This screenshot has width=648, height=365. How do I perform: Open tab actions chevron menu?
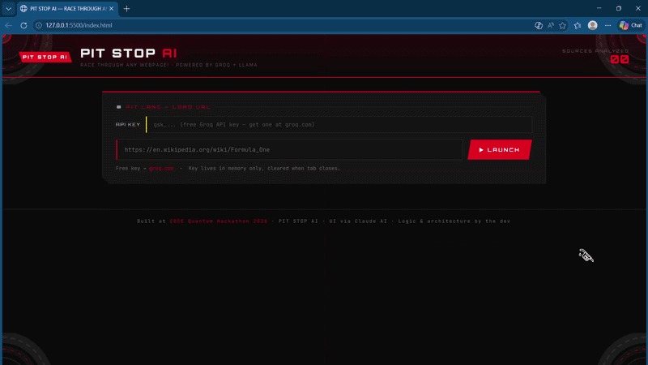pyautogui.click(x=8, y=8)
